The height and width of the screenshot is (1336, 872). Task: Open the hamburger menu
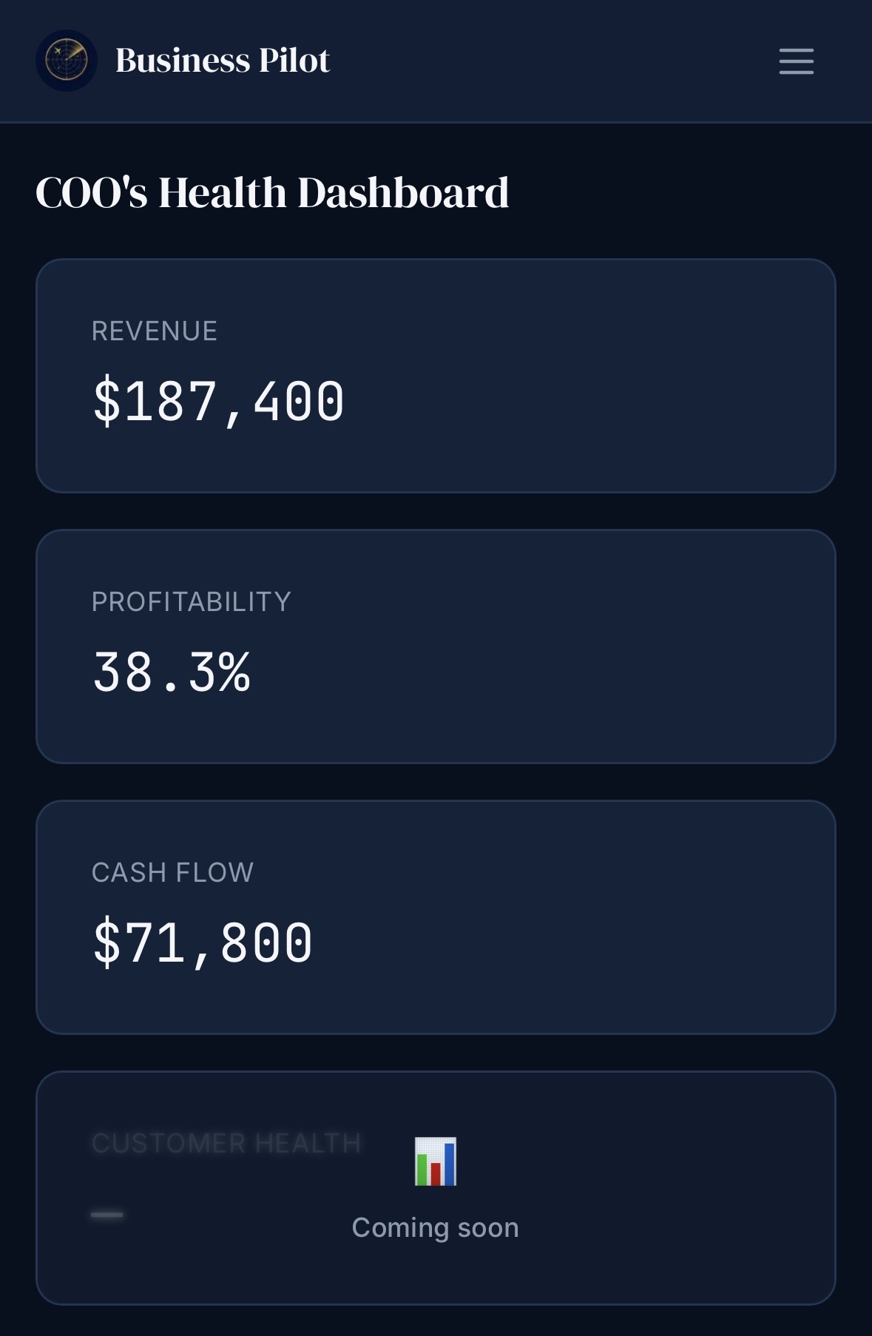tap(796, 61)
